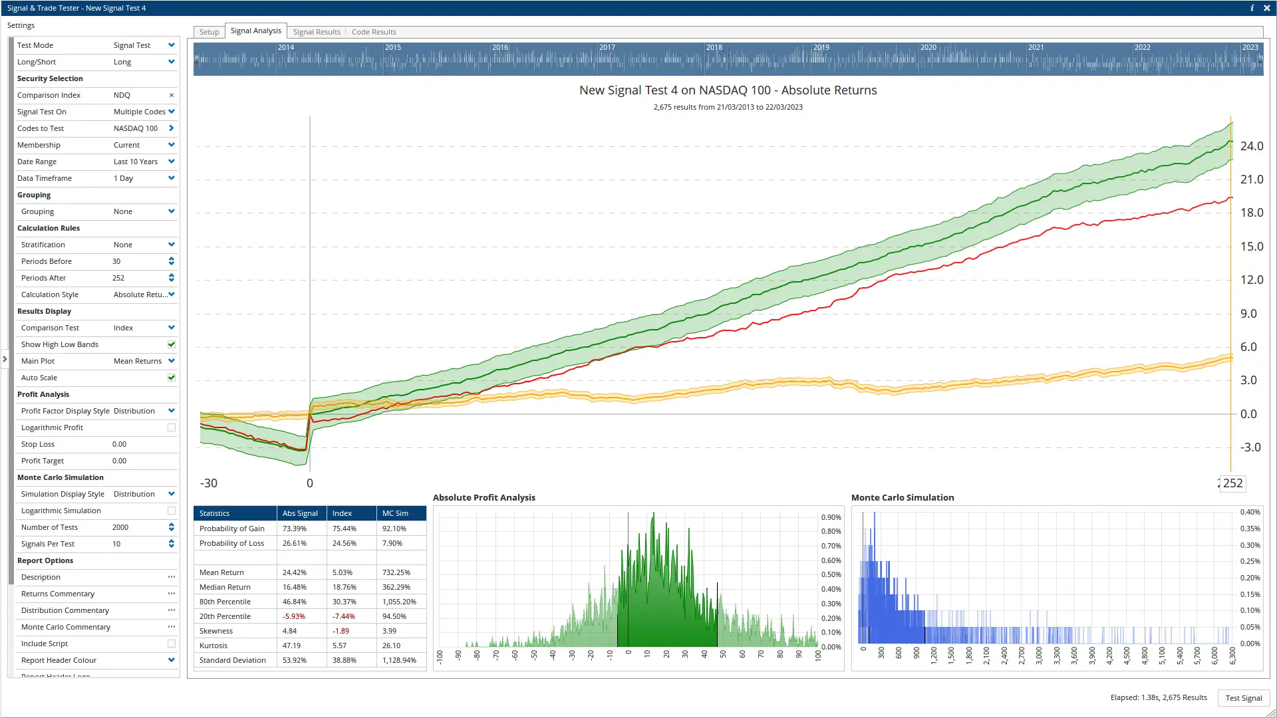
Task: Select the Signal Analysis tab
Action: 256,31
